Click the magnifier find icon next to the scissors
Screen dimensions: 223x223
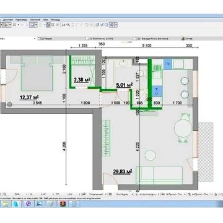coord(68,25)
